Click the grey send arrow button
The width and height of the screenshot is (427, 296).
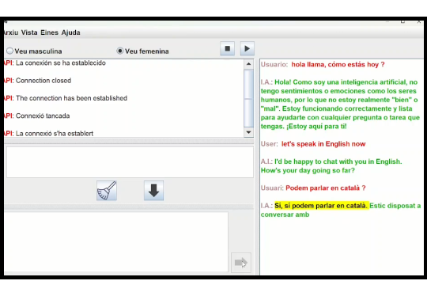[x=241, y=263]
